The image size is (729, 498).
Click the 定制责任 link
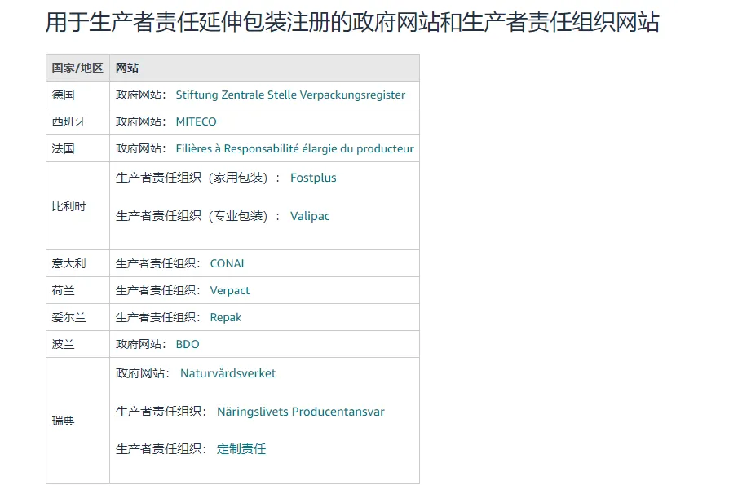(241, 449)
